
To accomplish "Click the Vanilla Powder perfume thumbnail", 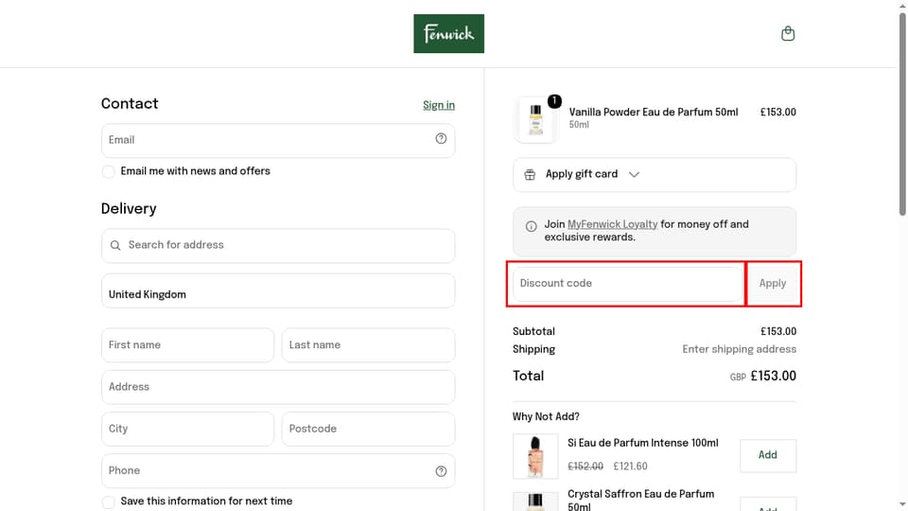I will 535,120.
